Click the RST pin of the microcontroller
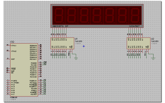This screenshot has width=165, height=103. (9, 59)
